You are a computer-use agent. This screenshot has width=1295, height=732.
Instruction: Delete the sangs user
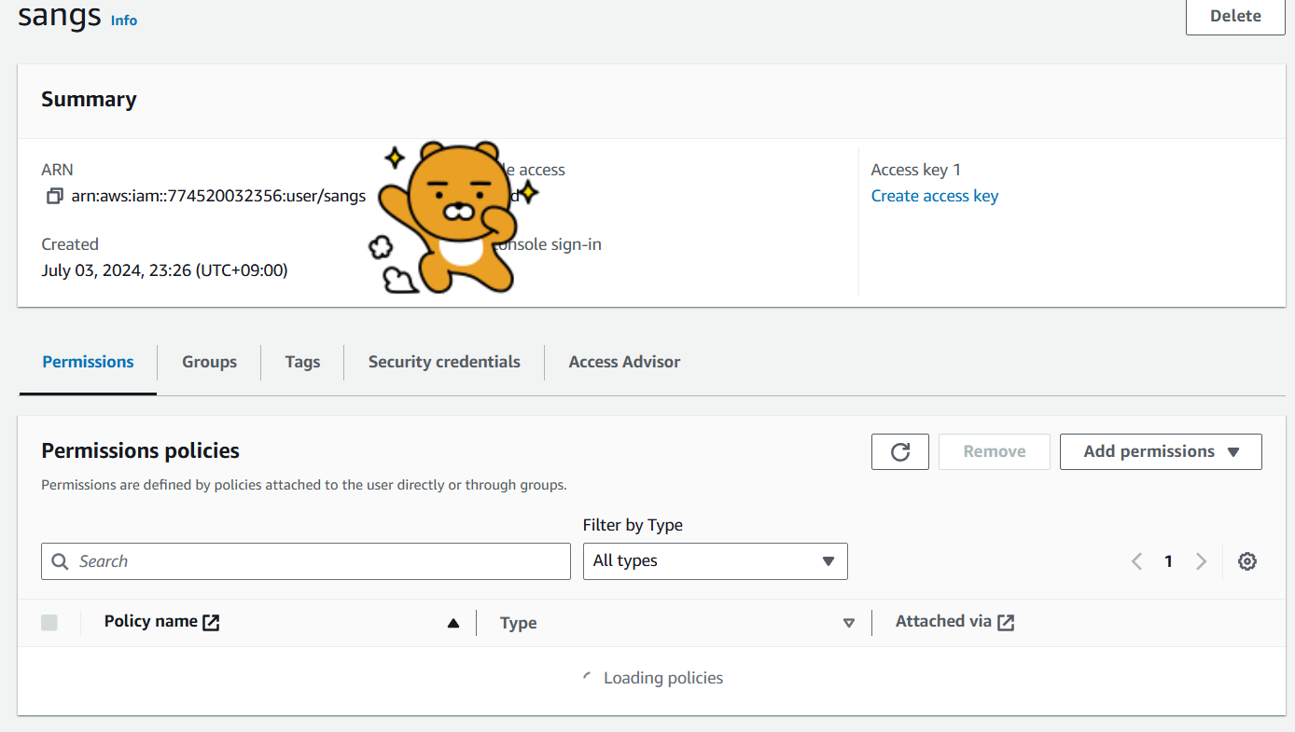pos(1235,17)
